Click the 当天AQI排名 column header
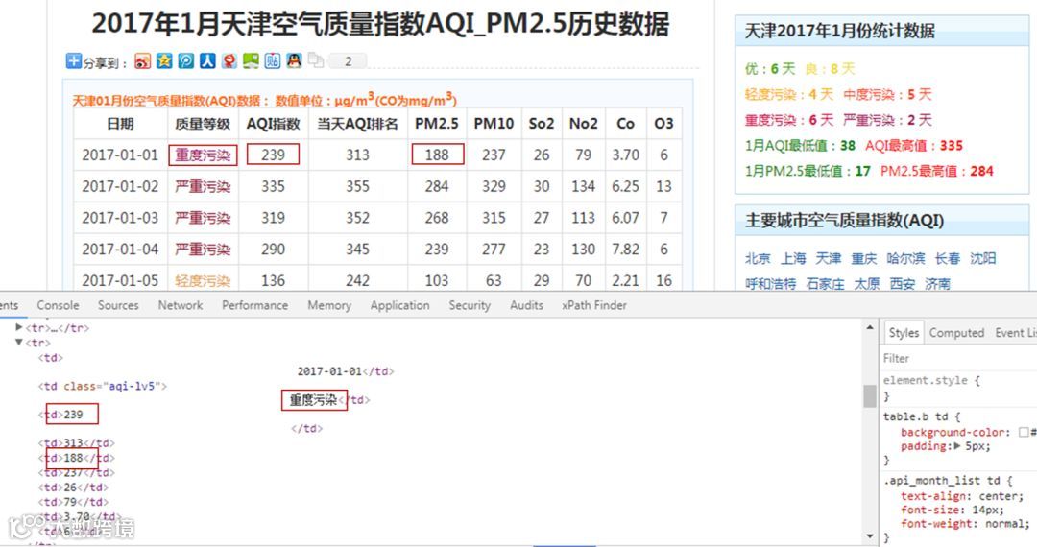This screenshot has height=547, width=1037. (357, 124)
